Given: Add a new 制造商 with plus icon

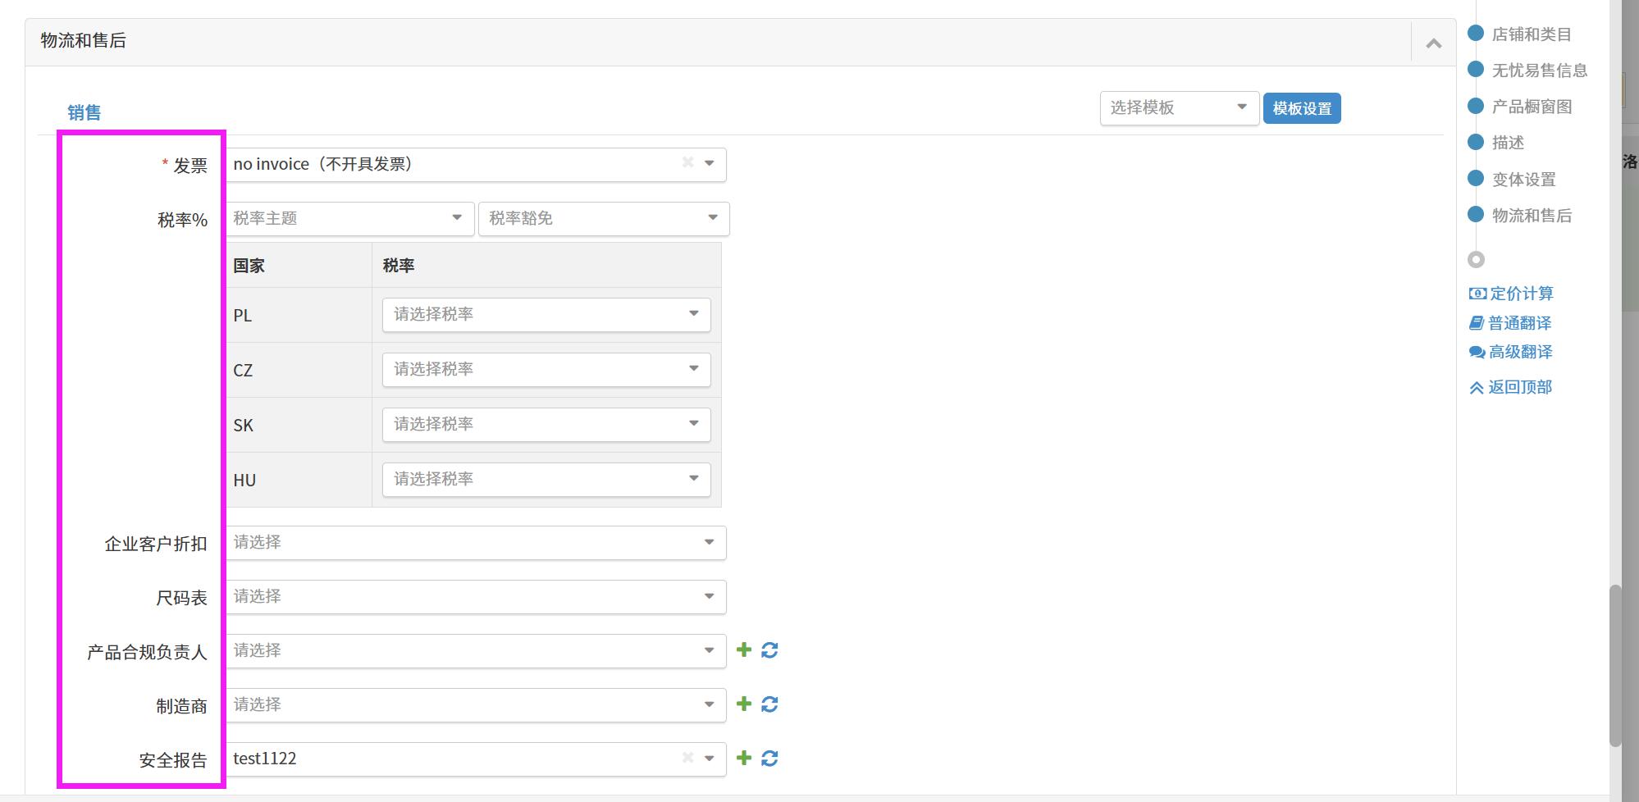Looking at the screenshot, I should pyautogui.click(x=744, y=704).
